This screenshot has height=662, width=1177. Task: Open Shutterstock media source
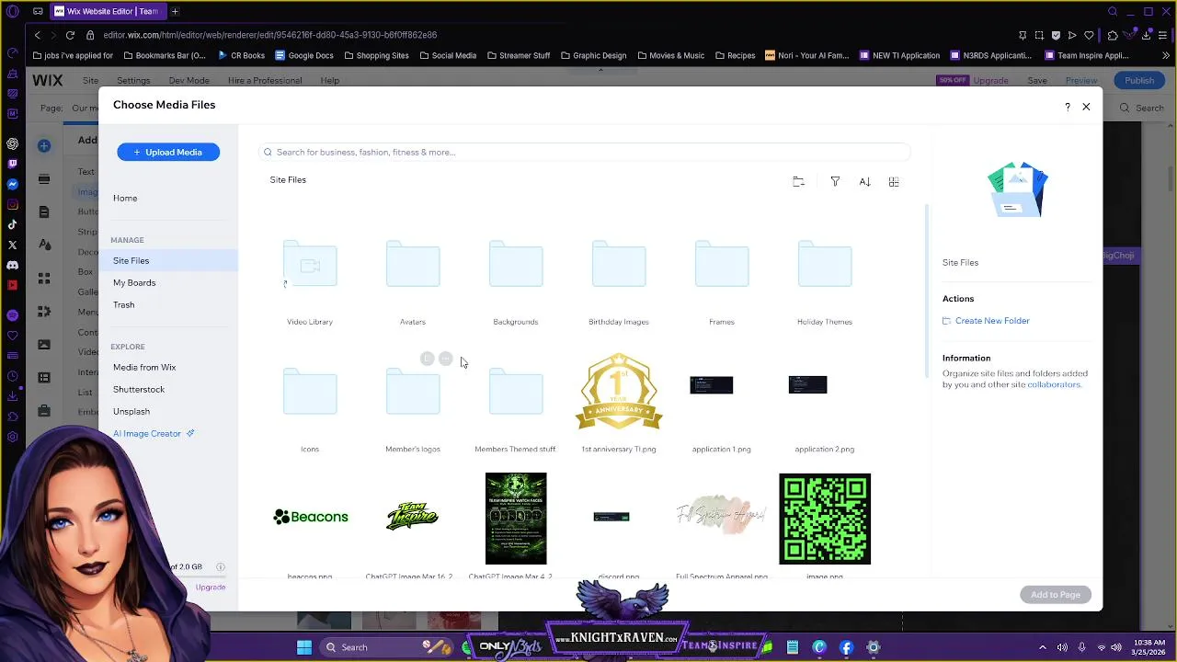pos(139,389)
